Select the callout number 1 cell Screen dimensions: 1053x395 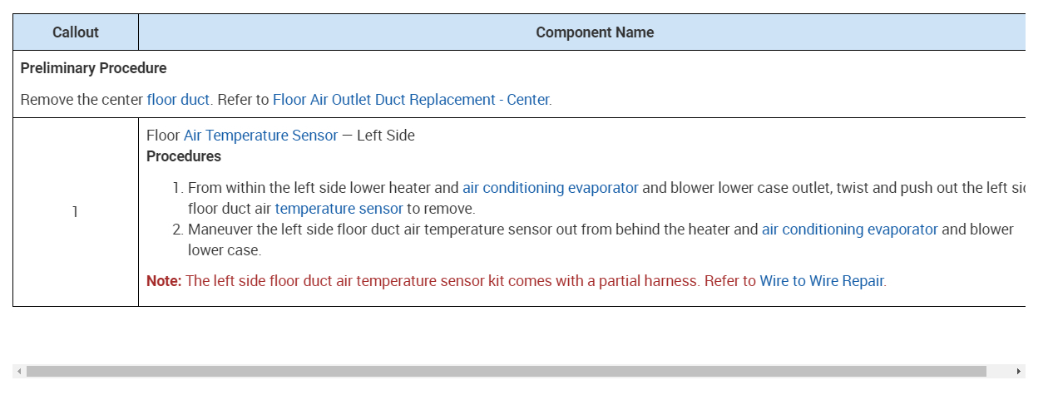tap(75, 212)
